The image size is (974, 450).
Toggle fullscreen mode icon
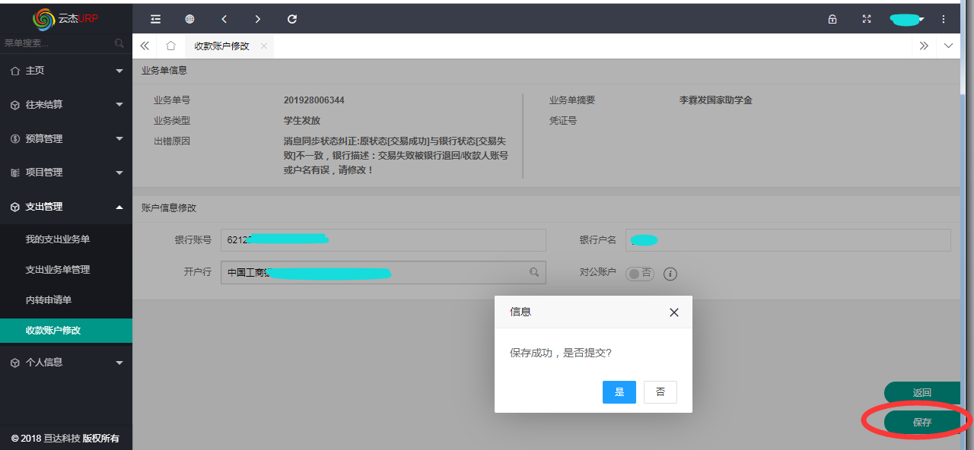(866, 19)
